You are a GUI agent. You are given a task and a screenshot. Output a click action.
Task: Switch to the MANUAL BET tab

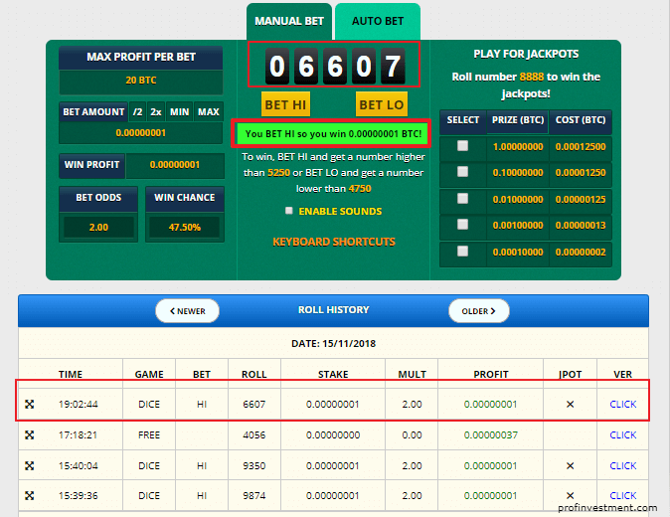(x=289, y=21)
